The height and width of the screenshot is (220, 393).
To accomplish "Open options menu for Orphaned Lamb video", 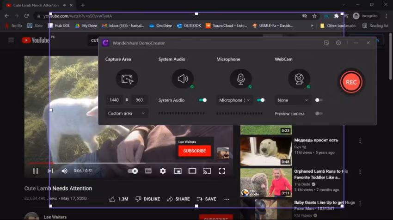I will [x=360, y=172].
